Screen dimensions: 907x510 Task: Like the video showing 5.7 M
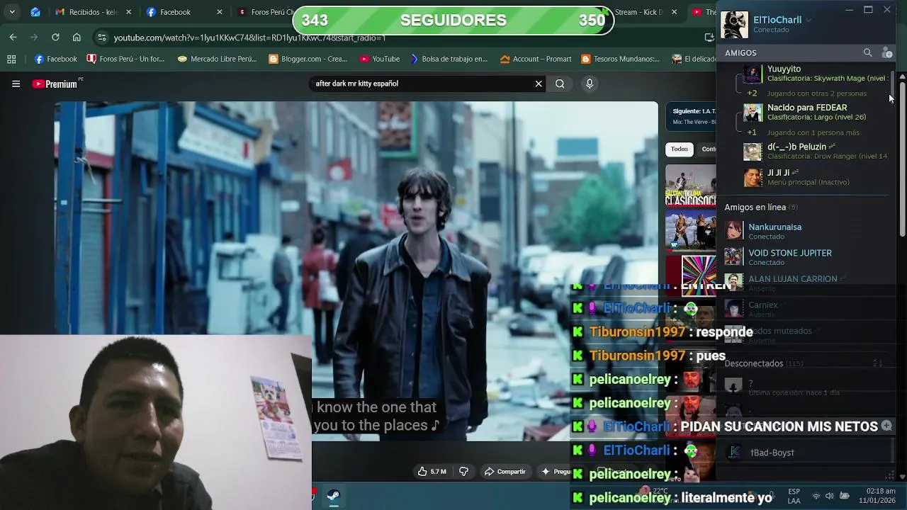click(432, 471)
